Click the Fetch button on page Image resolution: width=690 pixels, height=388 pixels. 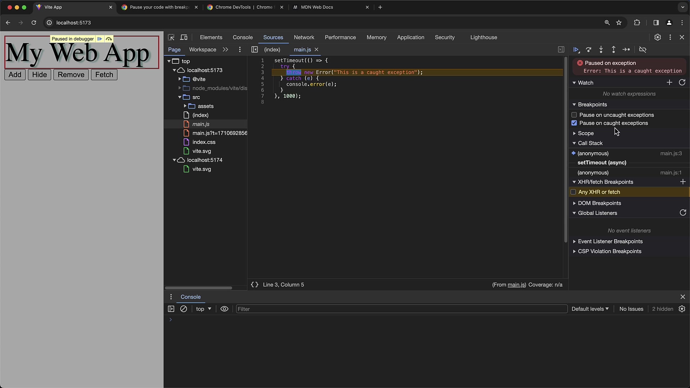point(104,75)
